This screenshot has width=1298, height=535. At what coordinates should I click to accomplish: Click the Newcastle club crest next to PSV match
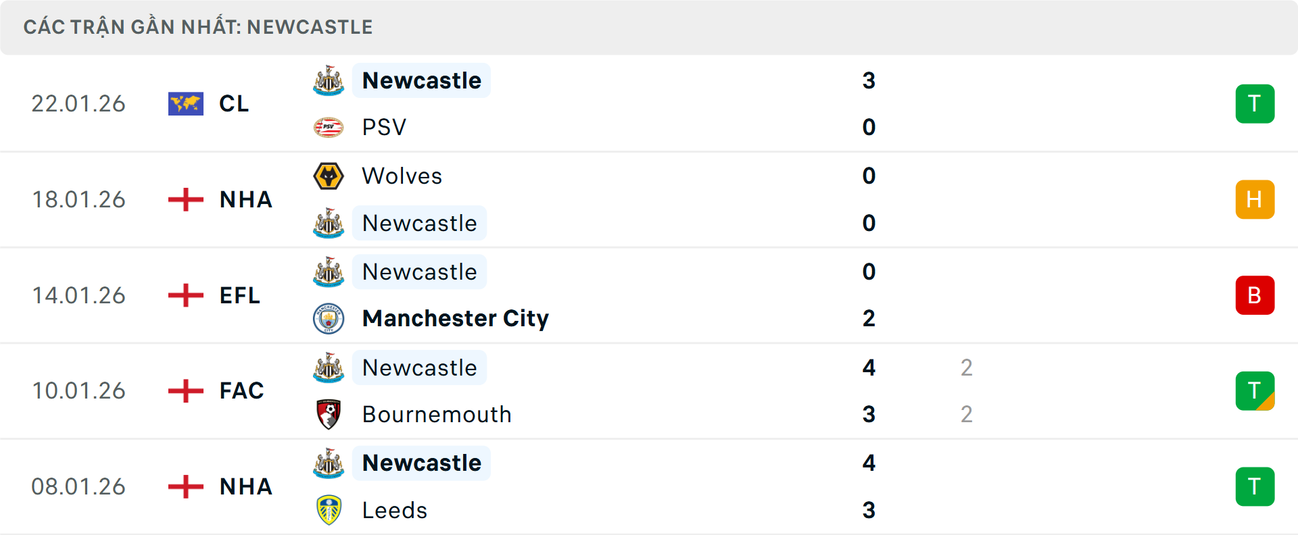(x=329, y=80)
